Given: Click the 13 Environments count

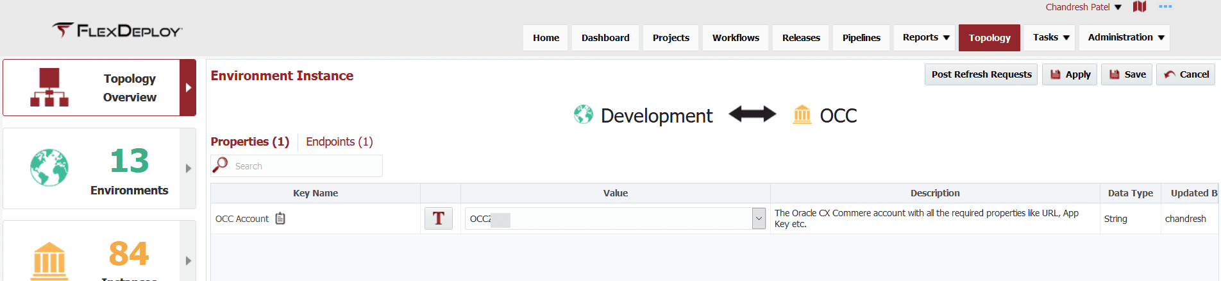Looking at the screenshot, I should pos(130,160).
